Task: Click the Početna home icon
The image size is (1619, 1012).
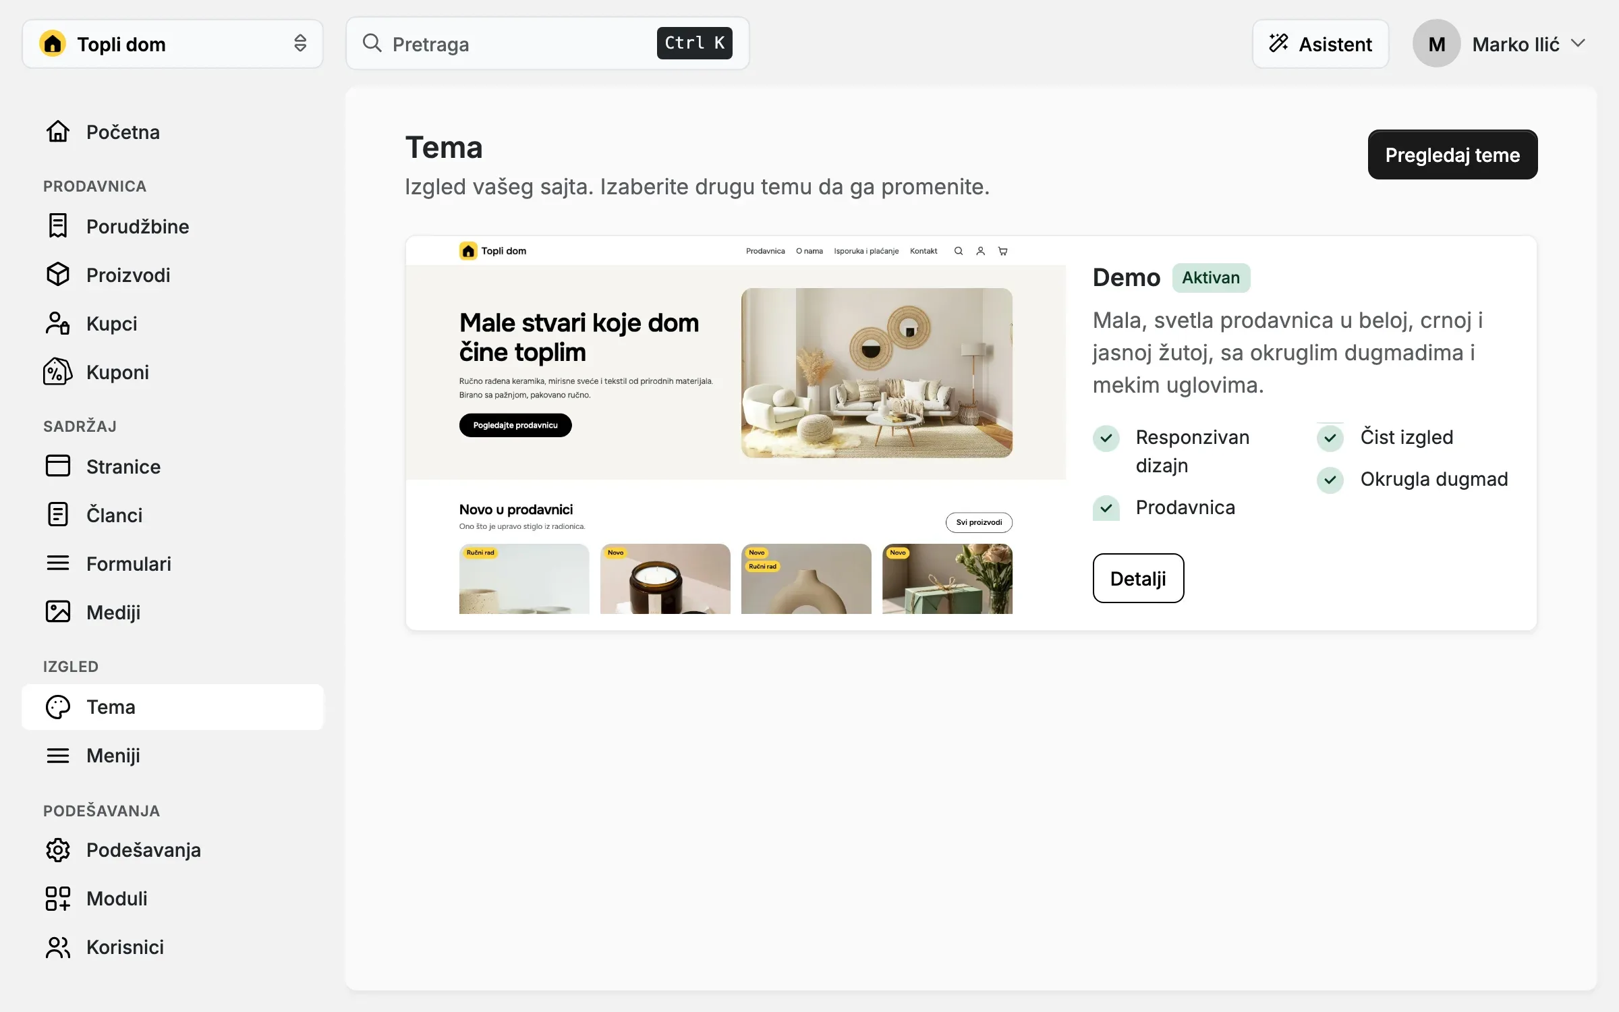Action: 58,132
